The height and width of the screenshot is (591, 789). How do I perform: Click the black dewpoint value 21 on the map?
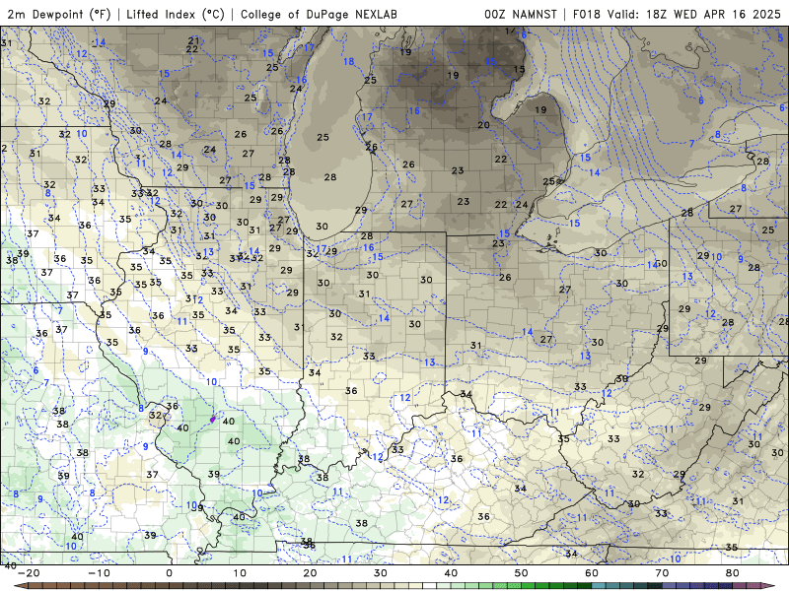tap(193, 40)
